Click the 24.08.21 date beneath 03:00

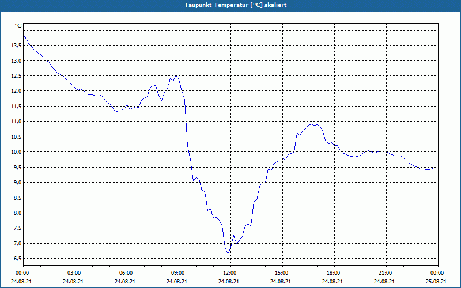pos(73,281)
